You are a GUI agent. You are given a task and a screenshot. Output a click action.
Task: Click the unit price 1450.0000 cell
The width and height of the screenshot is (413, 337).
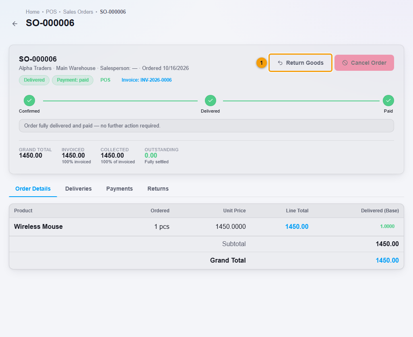[x=231, y=226]
